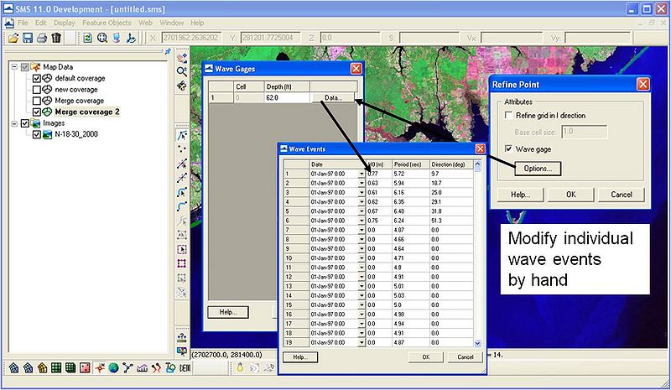
Task: Select the Merge coverage 2 tree item
Action: pyautogui.click(x=87, y=112)
